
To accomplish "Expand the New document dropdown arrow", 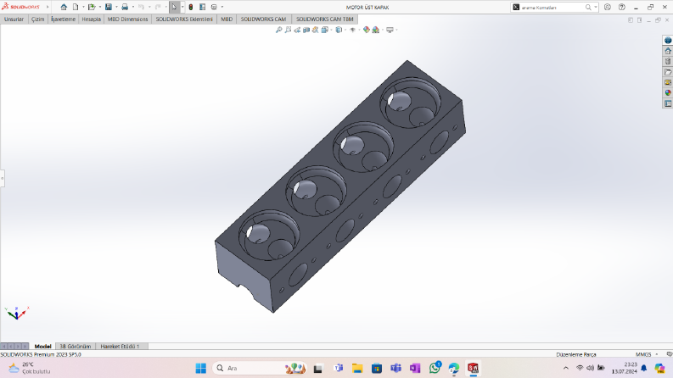I will click(x=83, y=7).
